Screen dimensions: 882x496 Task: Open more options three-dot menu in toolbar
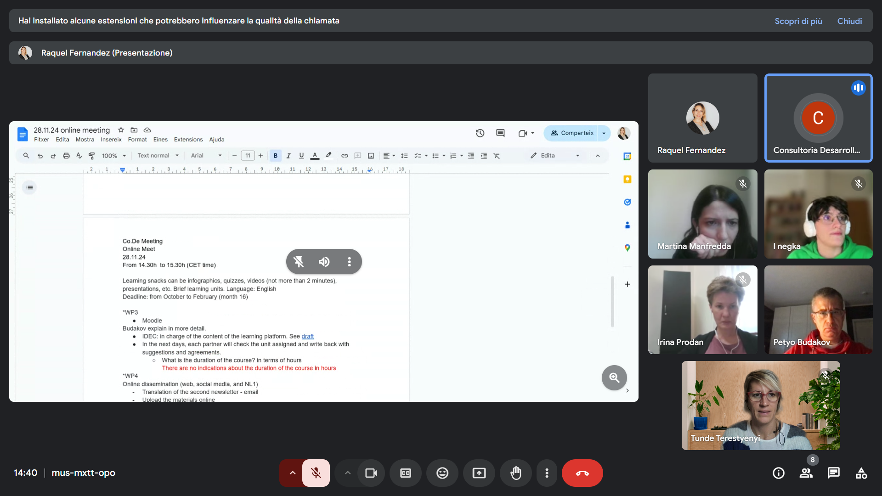coord(547,473)
